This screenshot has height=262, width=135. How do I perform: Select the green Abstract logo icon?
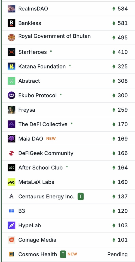pyautogui.click(x=11, y=81)
